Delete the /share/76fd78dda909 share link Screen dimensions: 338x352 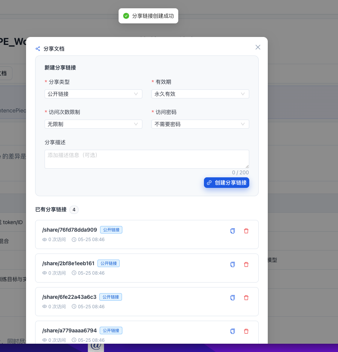[246, 231]
